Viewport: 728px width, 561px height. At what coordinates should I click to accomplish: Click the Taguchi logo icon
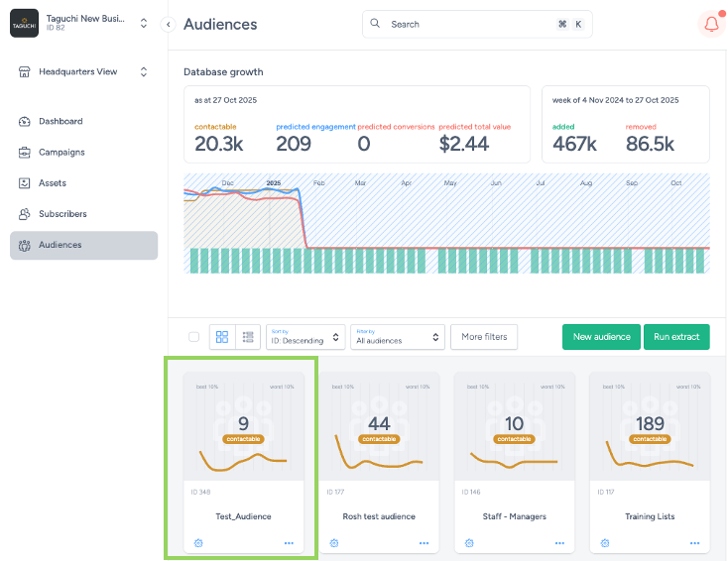pos(24,24)
